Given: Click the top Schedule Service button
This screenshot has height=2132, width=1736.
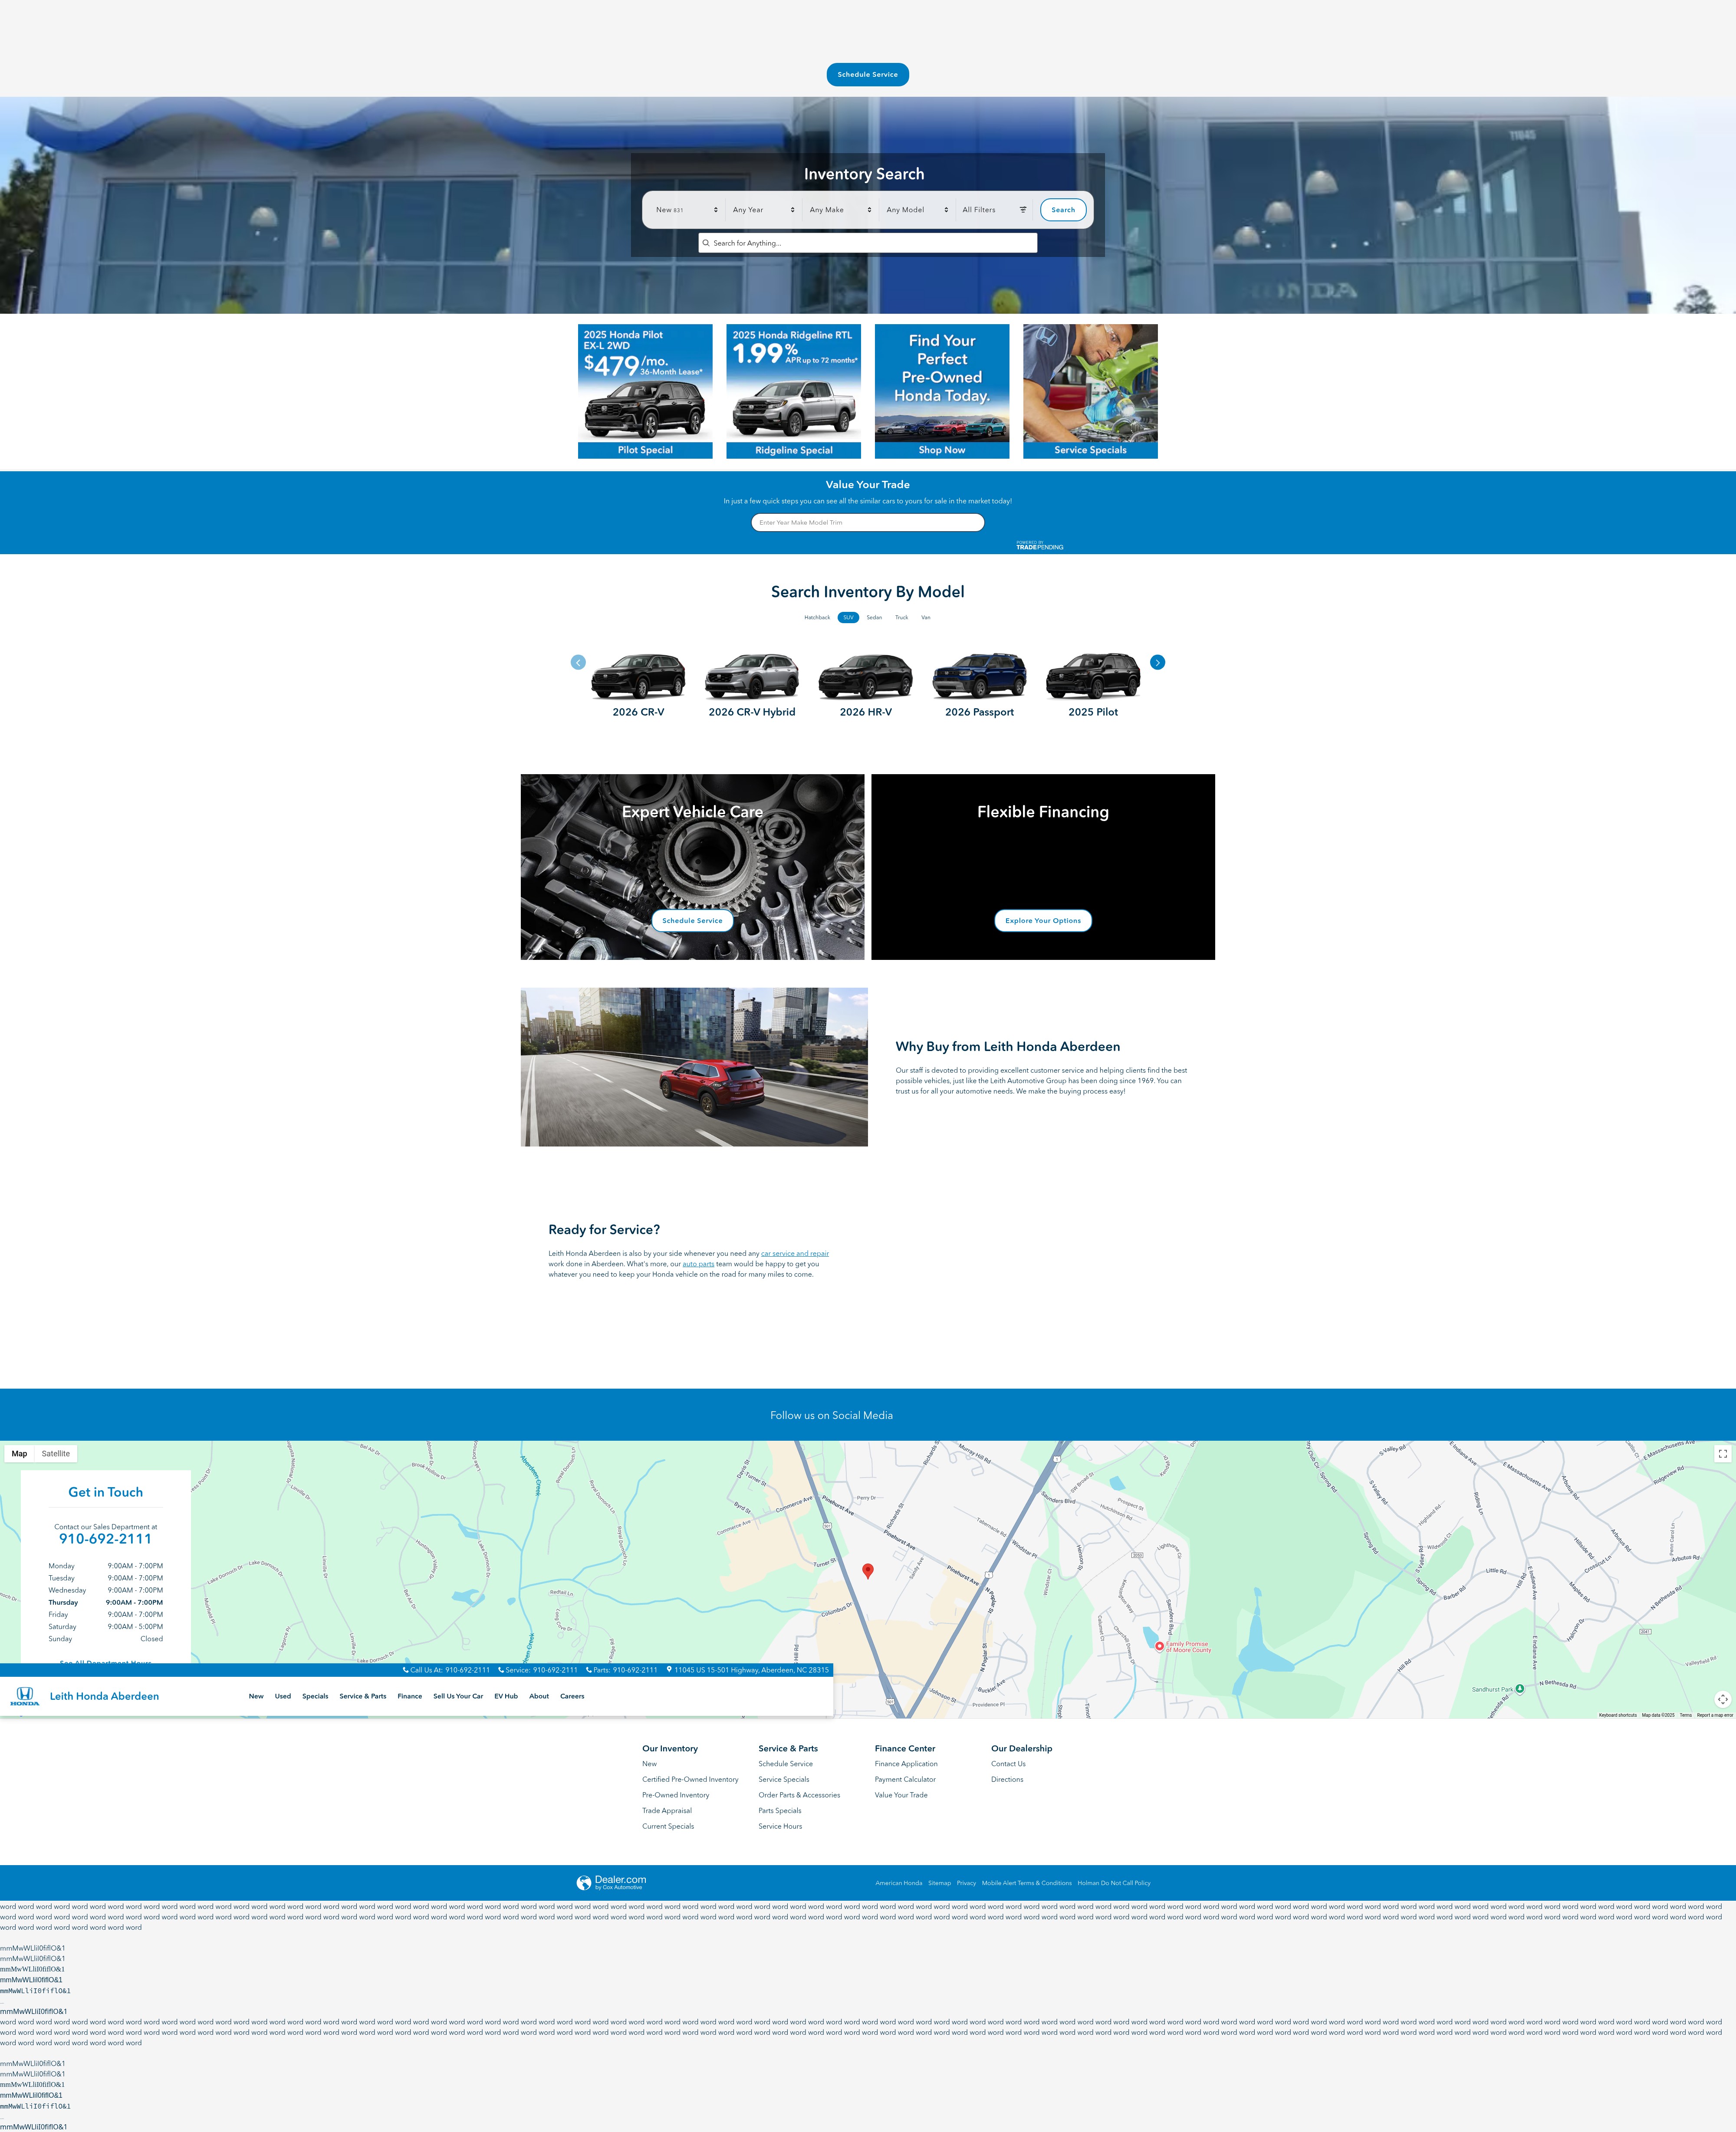Looking at the screenshot, I should click(868, 74).
